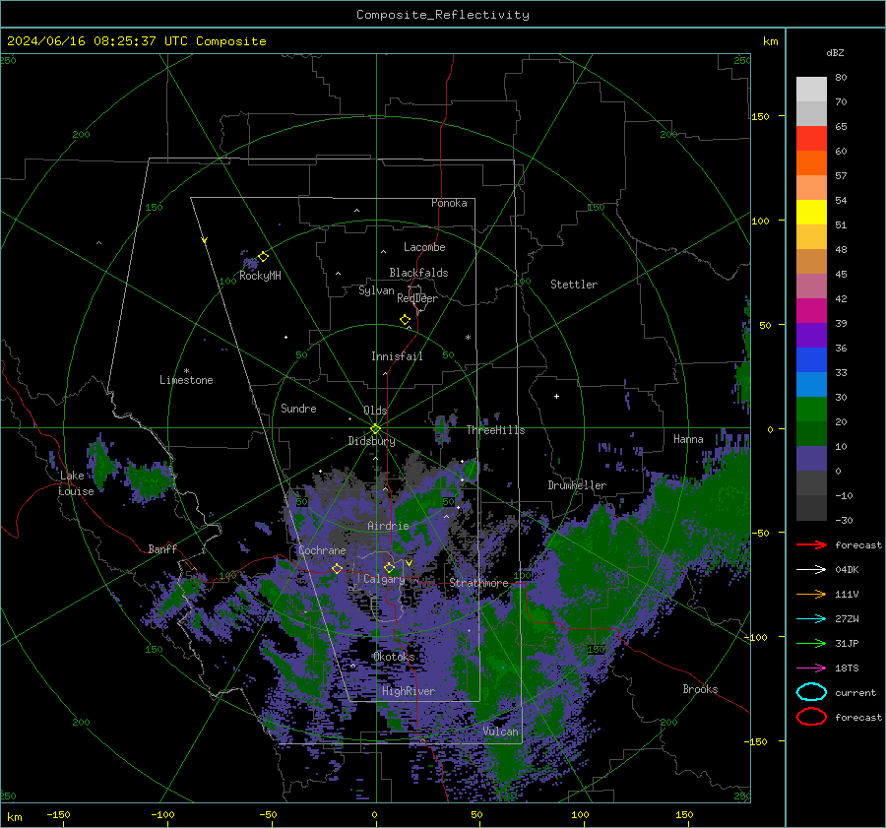Select the 20 dBZ dark green swatch

tap(811, 433)
